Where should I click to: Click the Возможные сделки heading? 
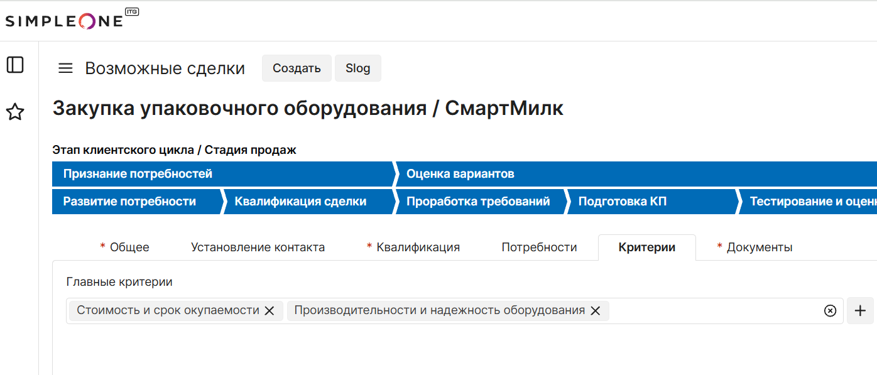coord(165,68)
